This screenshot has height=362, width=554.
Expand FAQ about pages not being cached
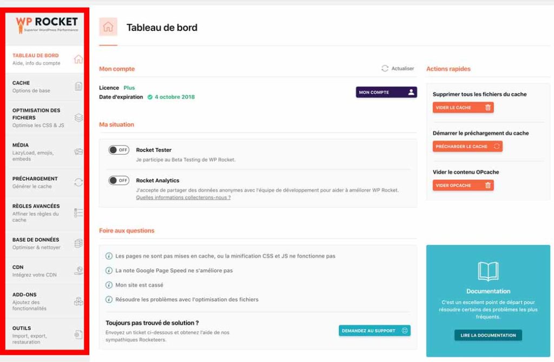pos(225,256)
